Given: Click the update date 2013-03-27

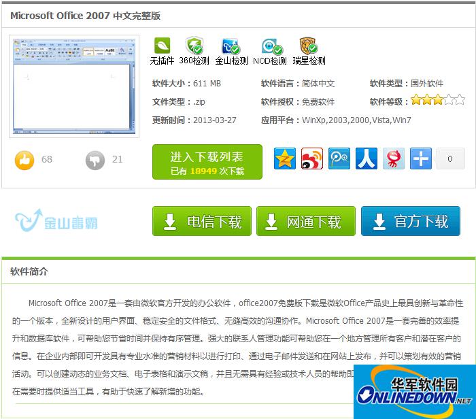Looking at the screenshot, I should [x=215, y=120].
